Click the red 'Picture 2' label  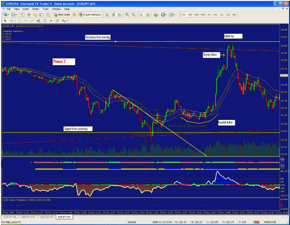tap(64, 62)
